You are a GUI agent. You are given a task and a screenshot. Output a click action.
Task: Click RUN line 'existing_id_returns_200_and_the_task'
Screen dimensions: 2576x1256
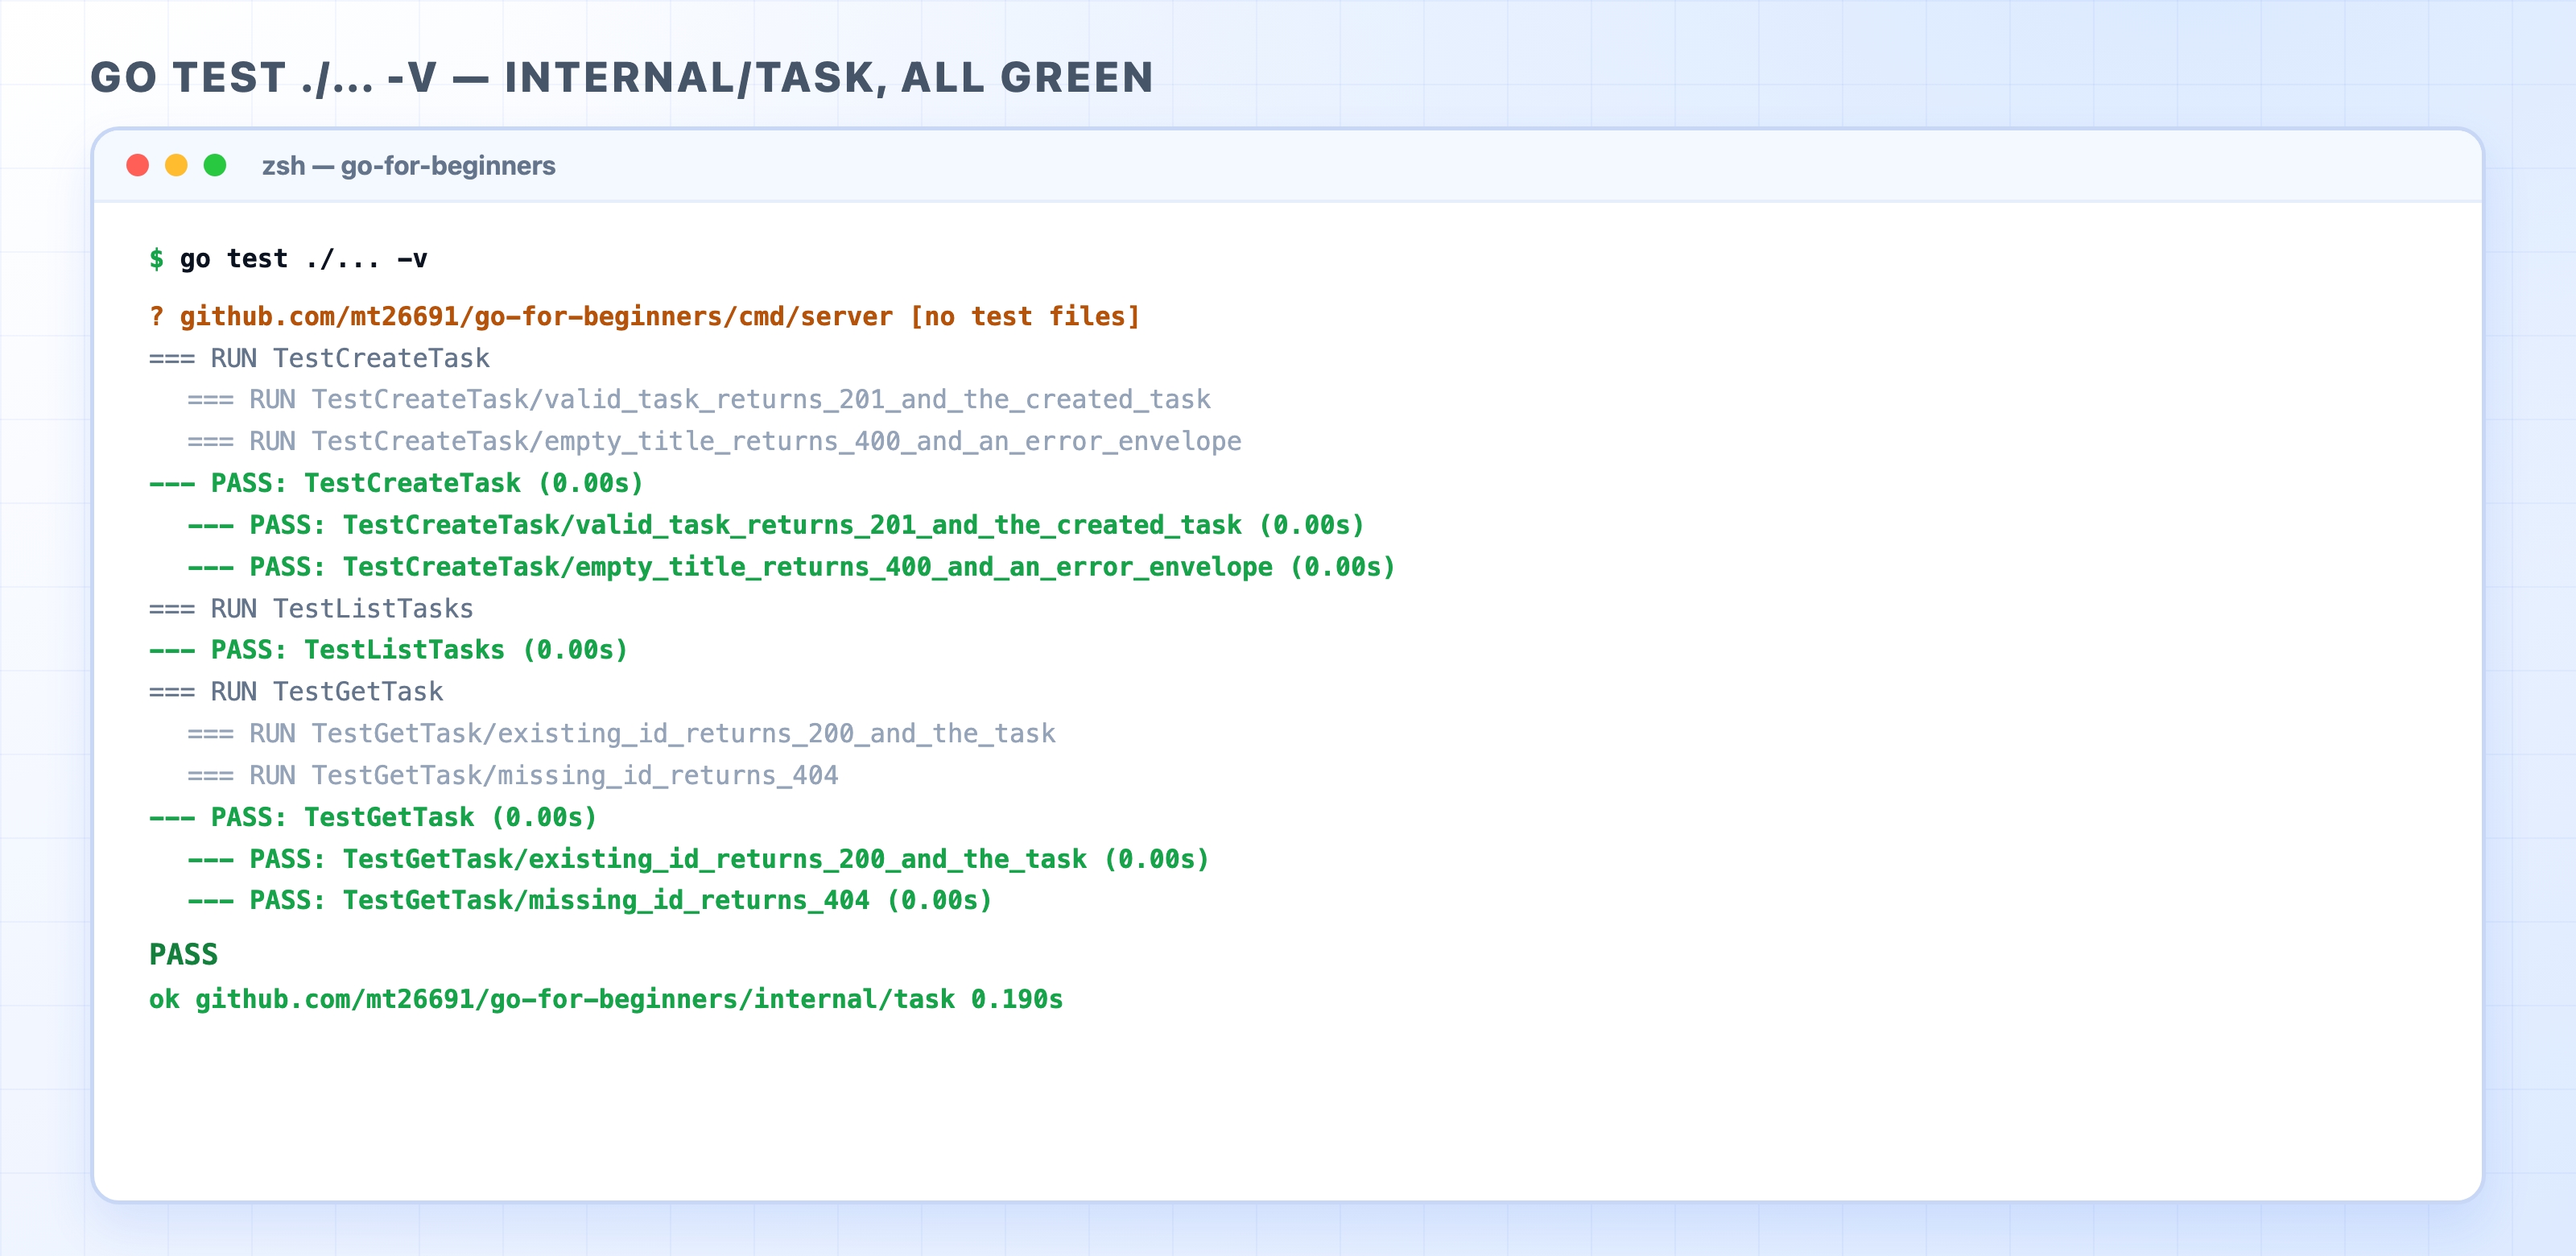621,734
